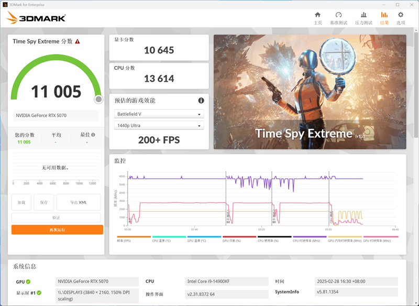This screenshot has height=306, width=419.
Task: Switch to the 主页 tab
Action: coord(318,18)
